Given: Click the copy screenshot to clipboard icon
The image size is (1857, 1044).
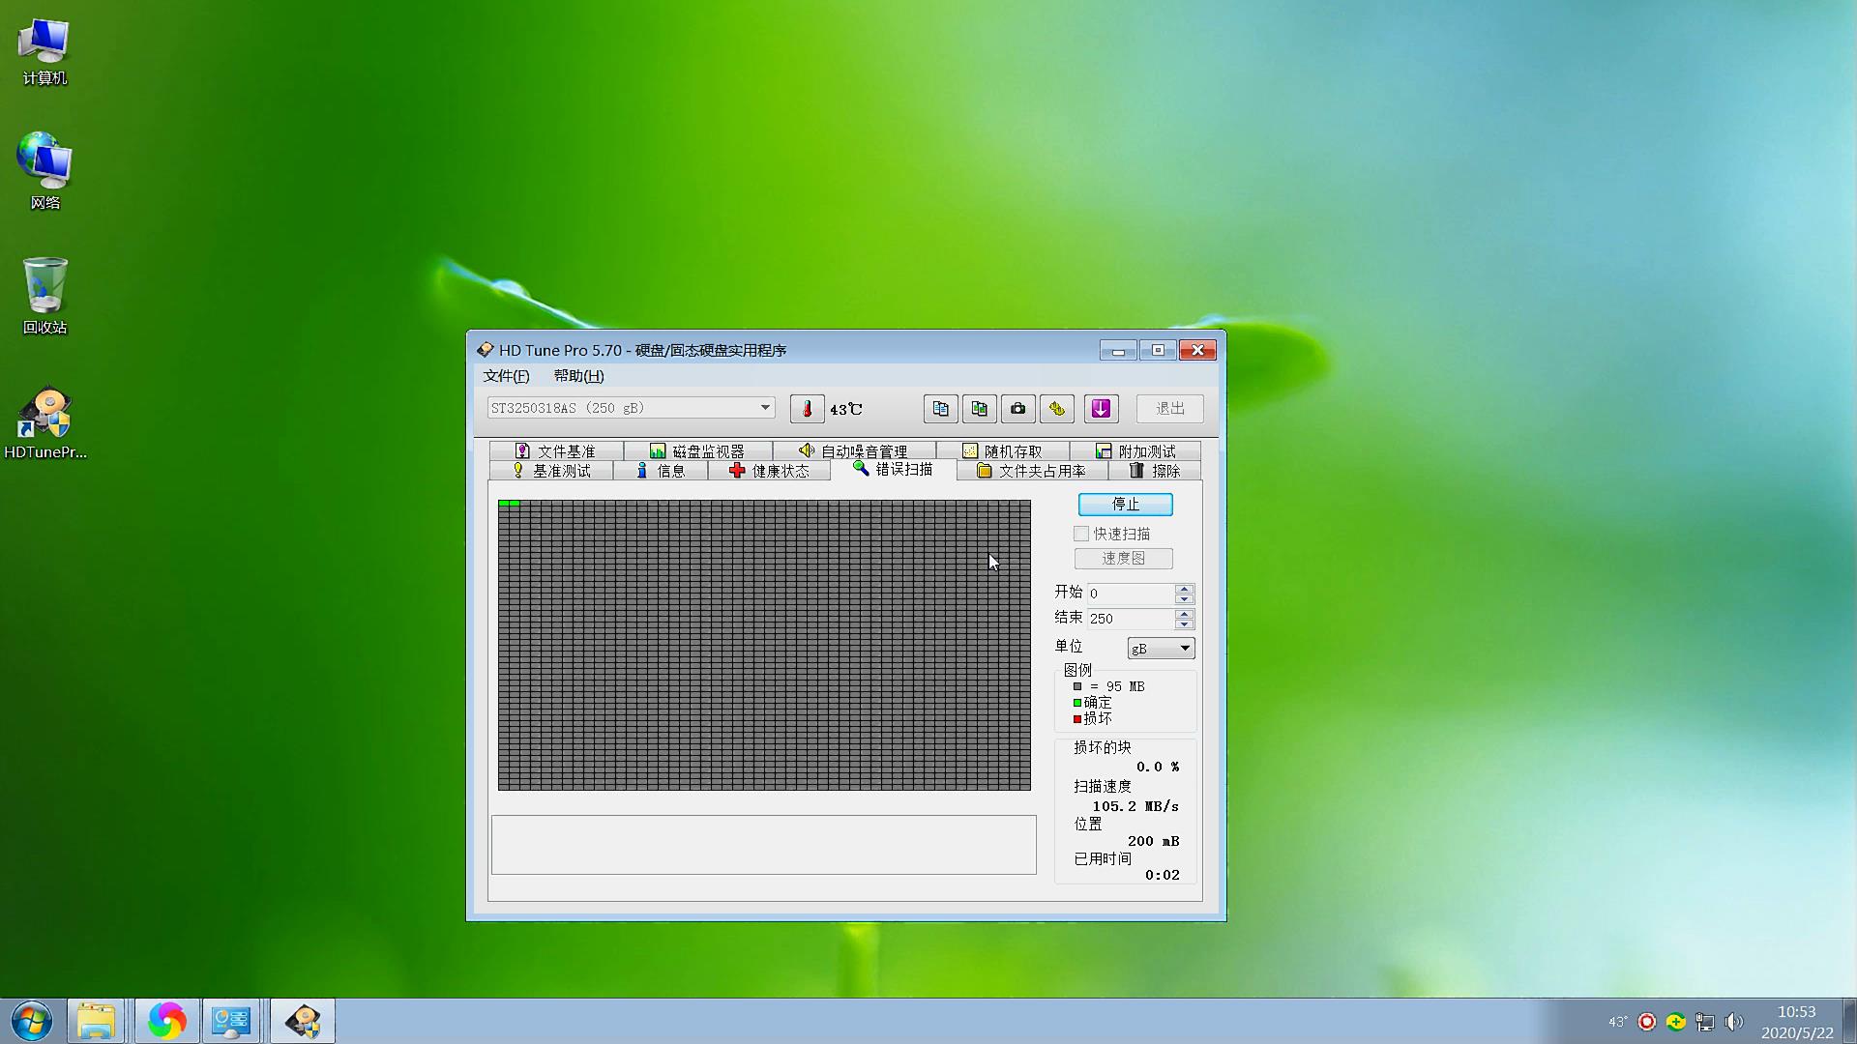Looking at the screenshot, I should [979, 409].
